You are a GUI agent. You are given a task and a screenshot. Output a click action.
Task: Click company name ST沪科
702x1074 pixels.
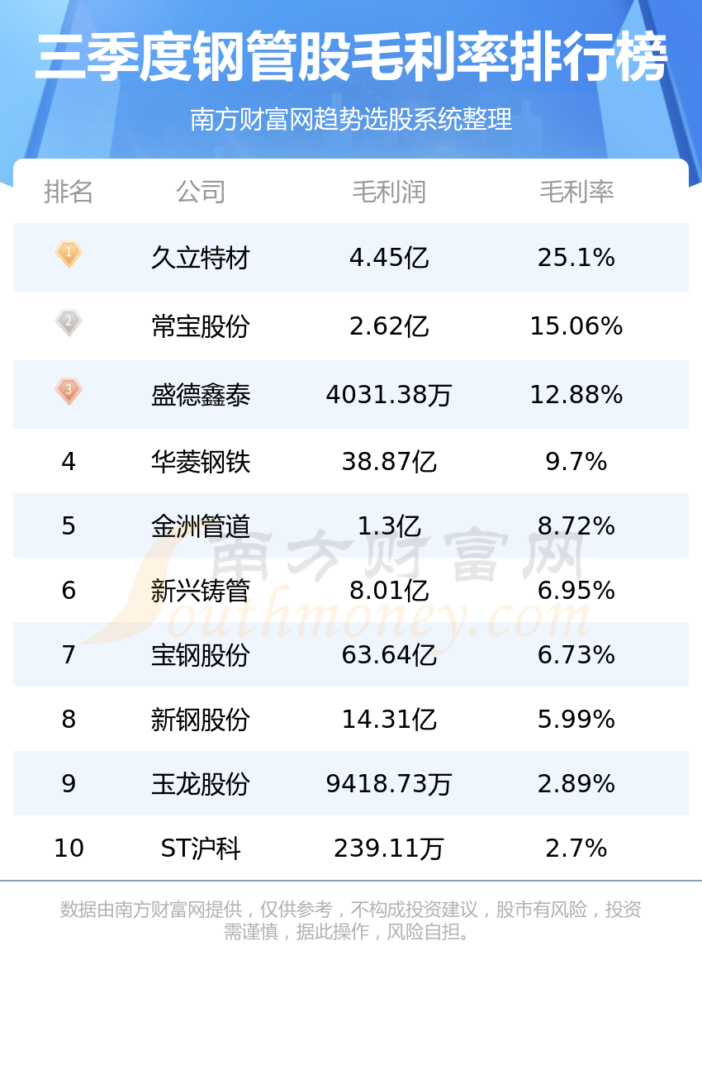pos(201,848)
